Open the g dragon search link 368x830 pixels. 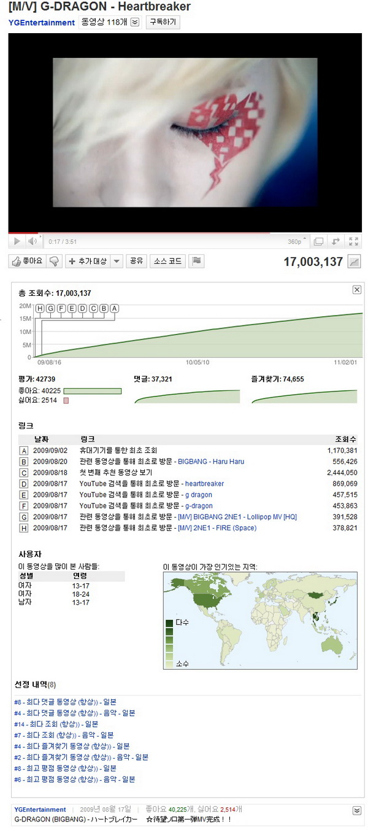tap(199, 495)
